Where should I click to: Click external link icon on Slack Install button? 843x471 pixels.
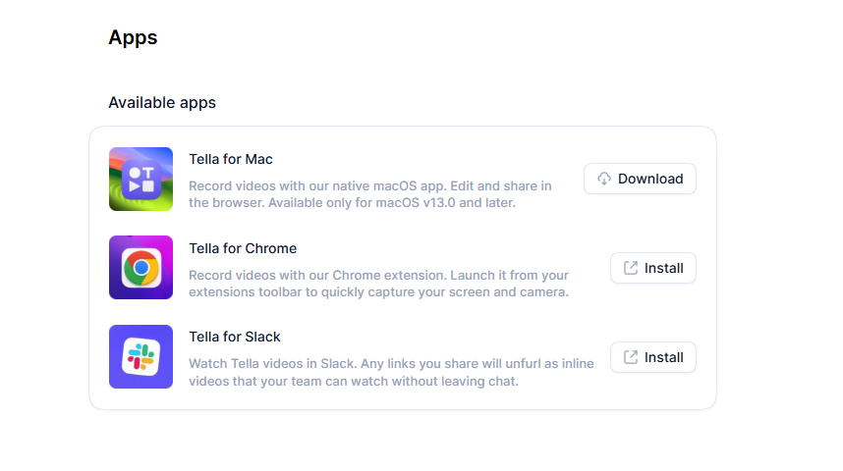[631, 357]
